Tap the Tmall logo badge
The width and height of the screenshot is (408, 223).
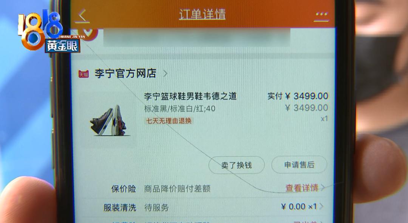click(x=84, y=74)
